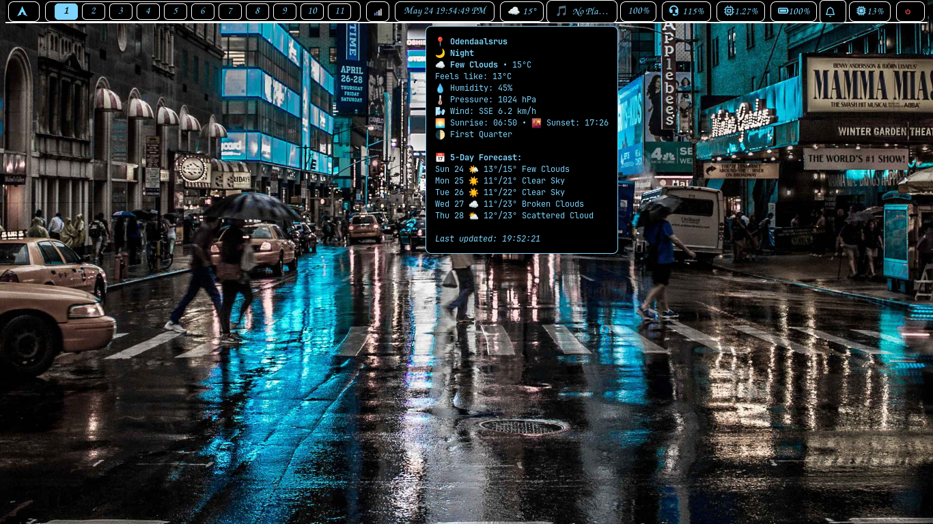Go to workspace 7

[x=230, y=11]
